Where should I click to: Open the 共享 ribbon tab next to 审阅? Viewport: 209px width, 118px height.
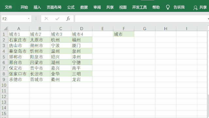coord(110,7)
